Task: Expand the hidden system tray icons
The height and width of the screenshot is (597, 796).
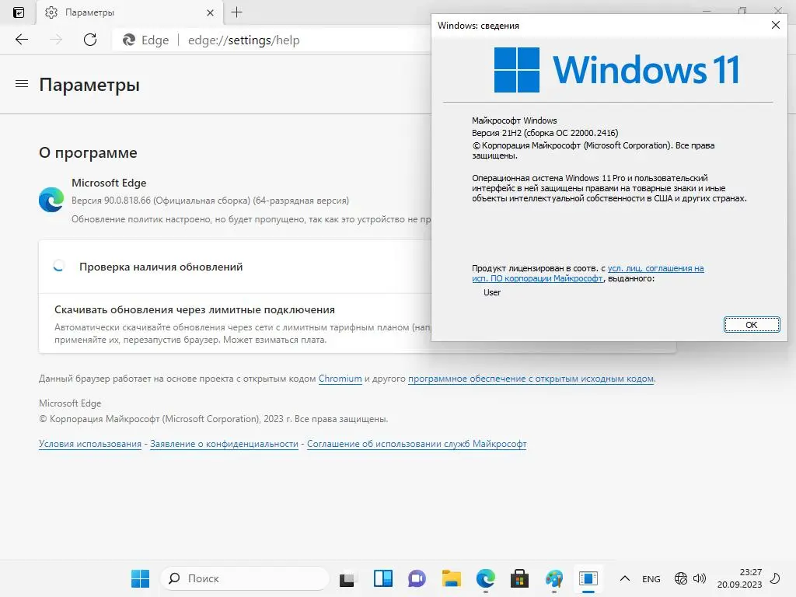Action: [x=624, y=578]
